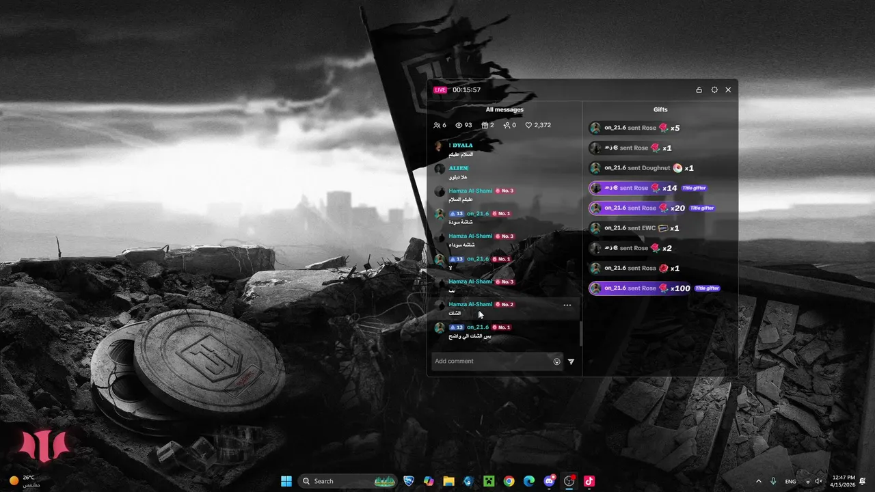Open the Windows Start menu

[286, 481]
